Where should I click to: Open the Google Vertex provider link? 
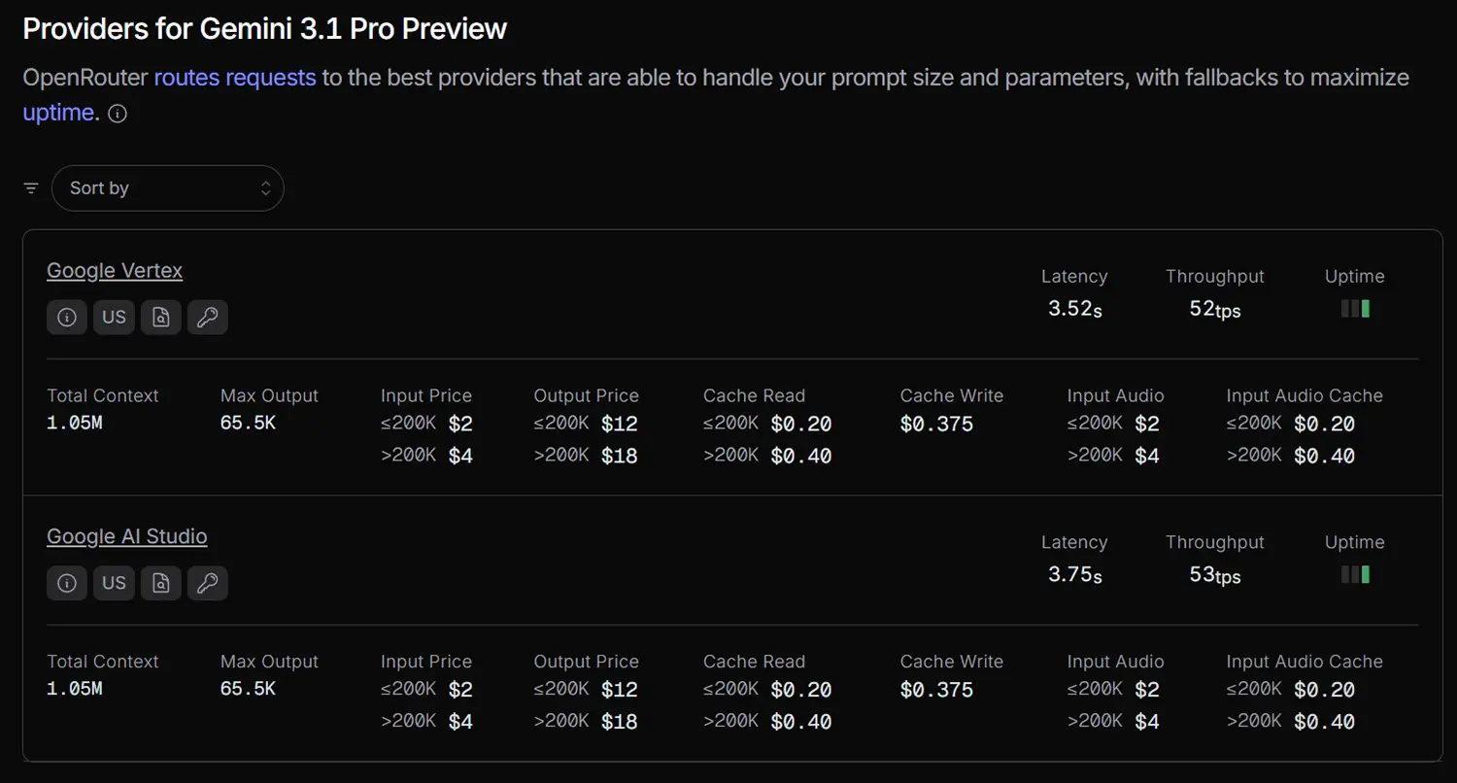point(115,271)
